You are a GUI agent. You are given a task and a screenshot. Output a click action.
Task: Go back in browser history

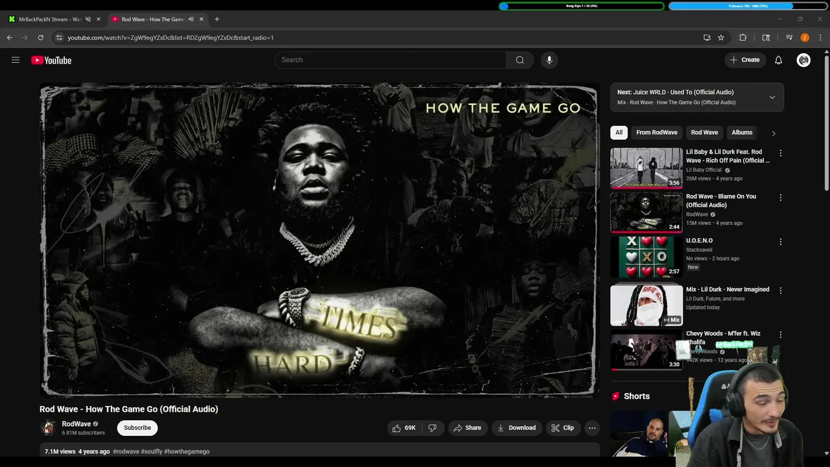[x=10, y=38]
